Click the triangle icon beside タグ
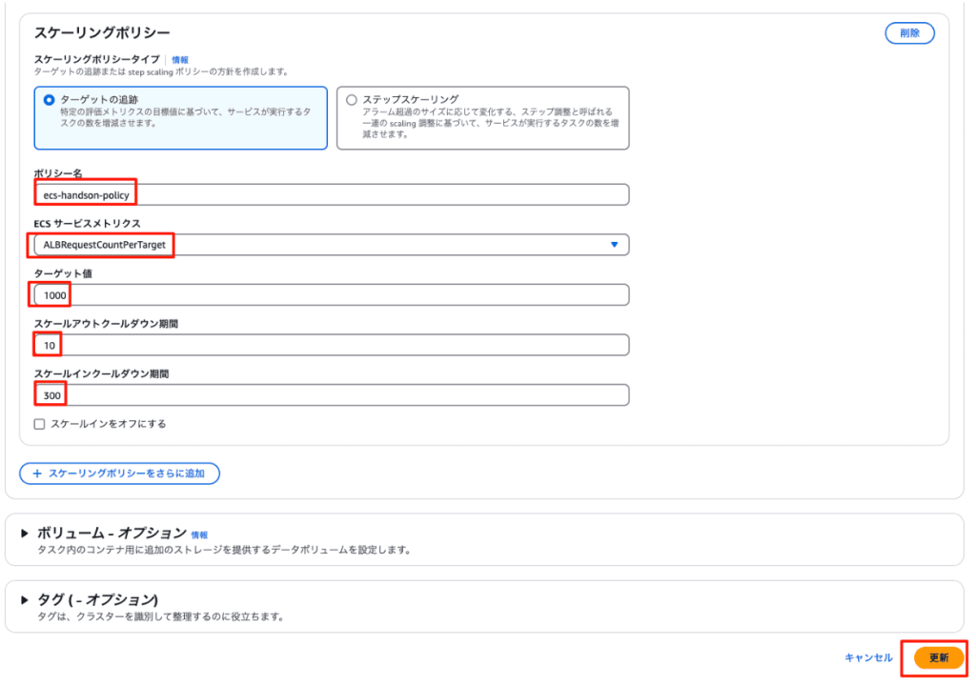 [x=25, y=599]
